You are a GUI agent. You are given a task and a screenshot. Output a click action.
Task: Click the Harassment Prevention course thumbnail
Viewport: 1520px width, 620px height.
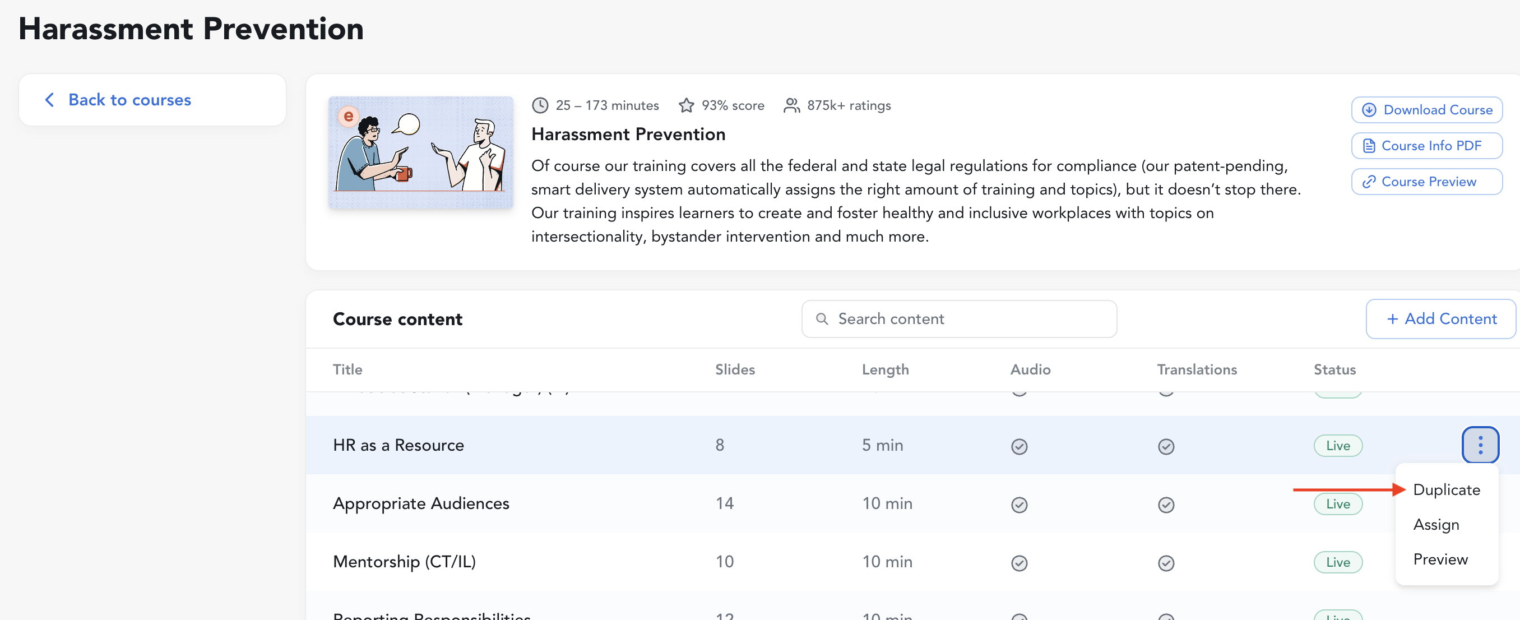tap(420, 152)
